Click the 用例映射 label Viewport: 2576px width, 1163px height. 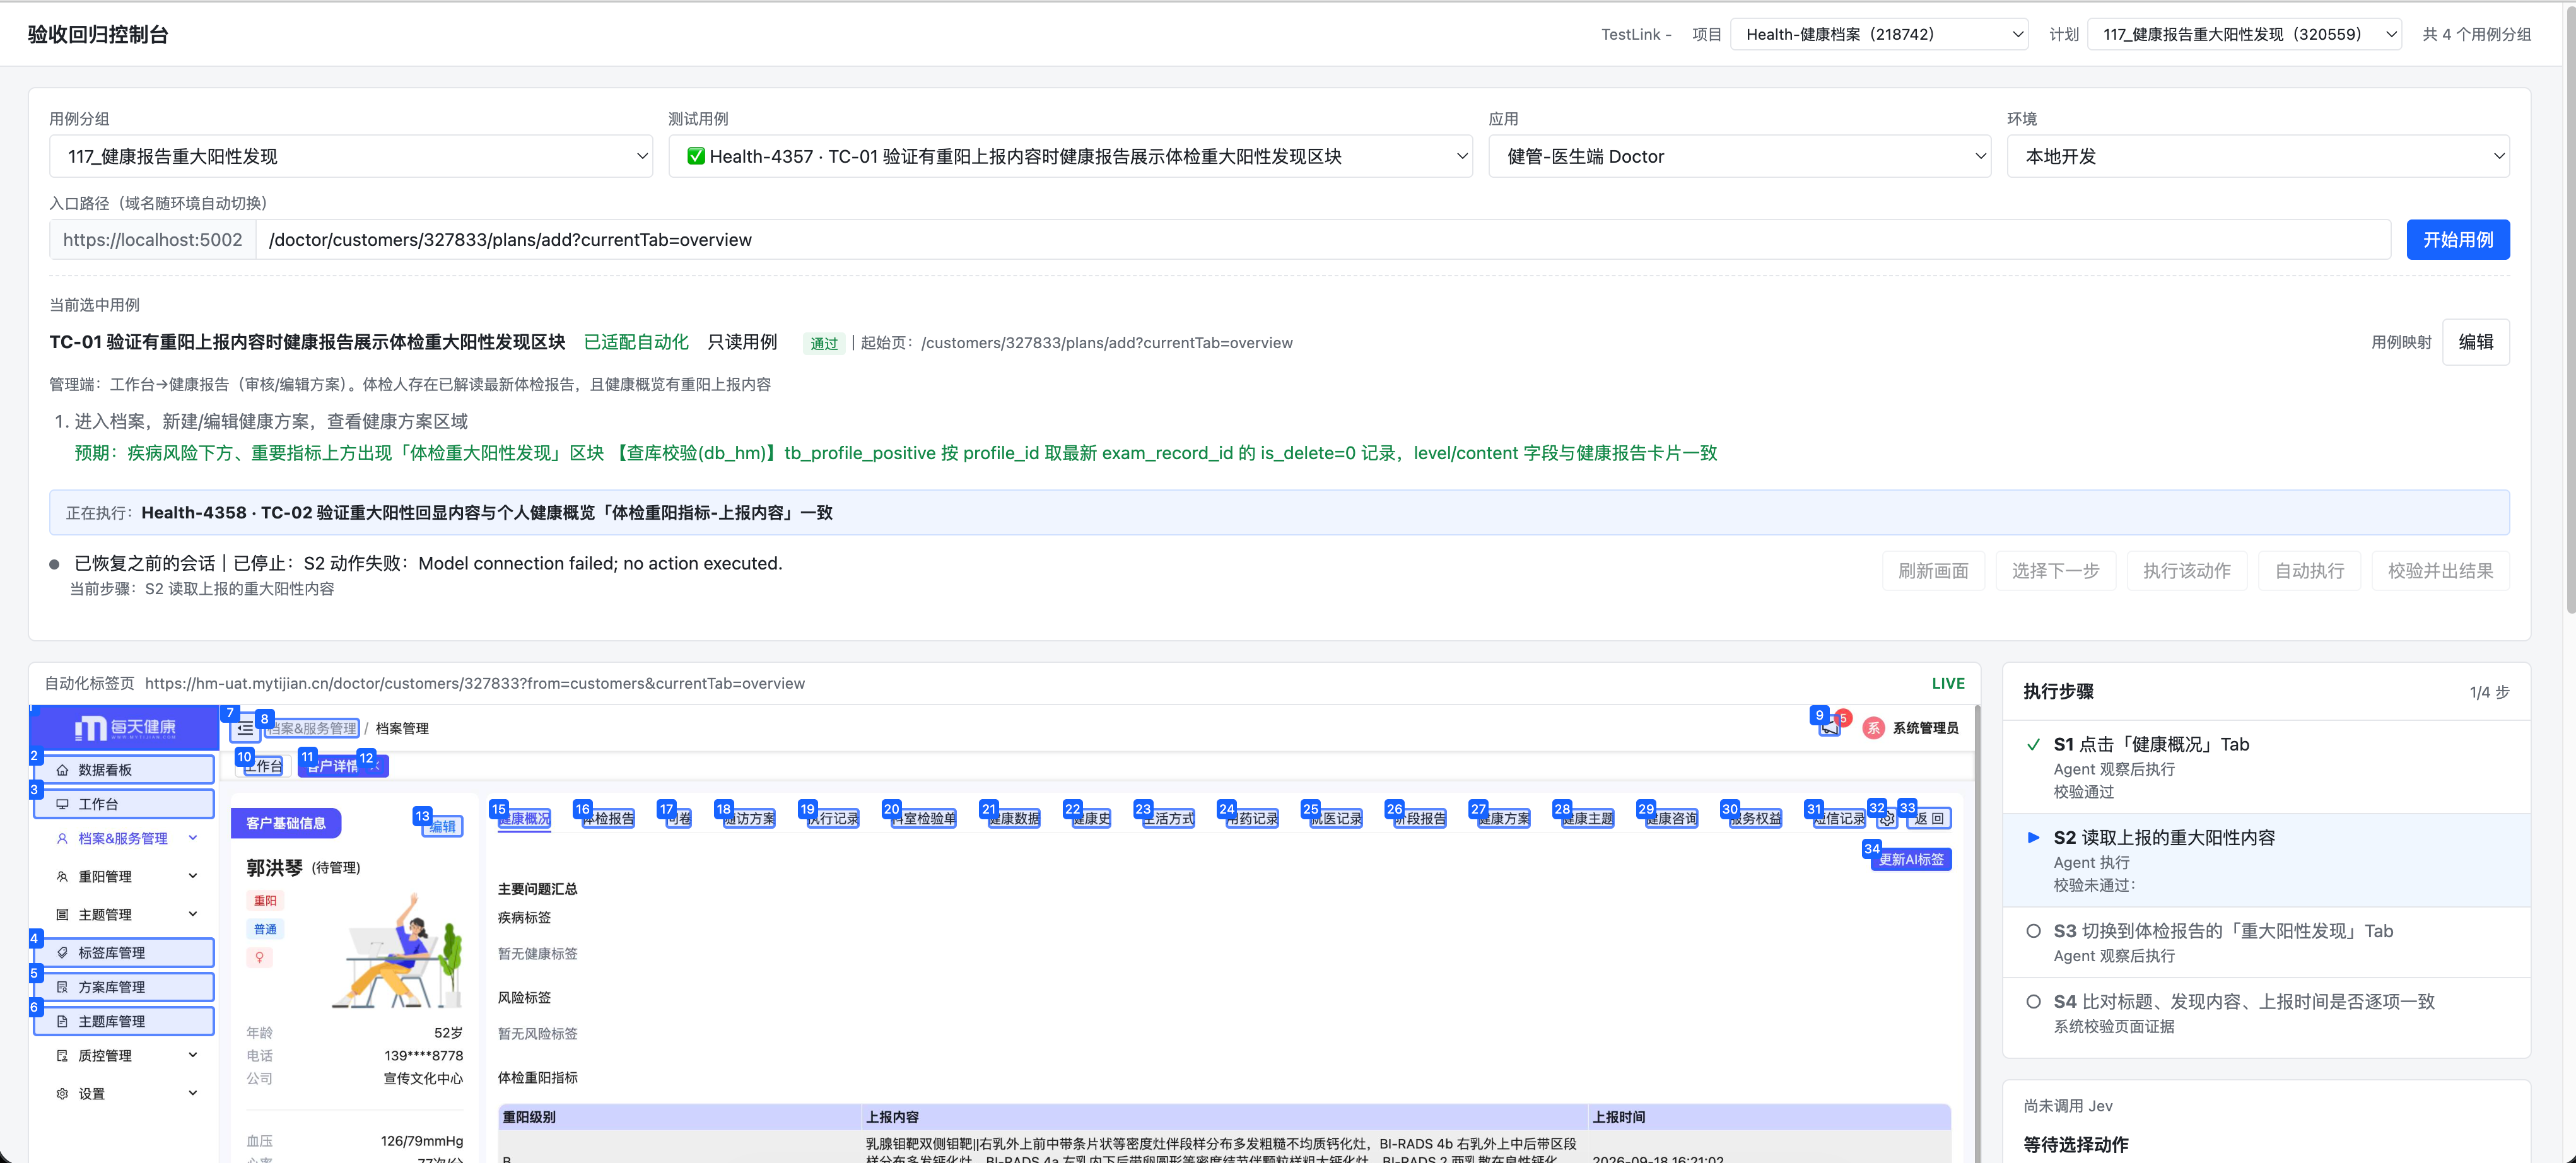pyautogui.click(x=2401, y=343)
